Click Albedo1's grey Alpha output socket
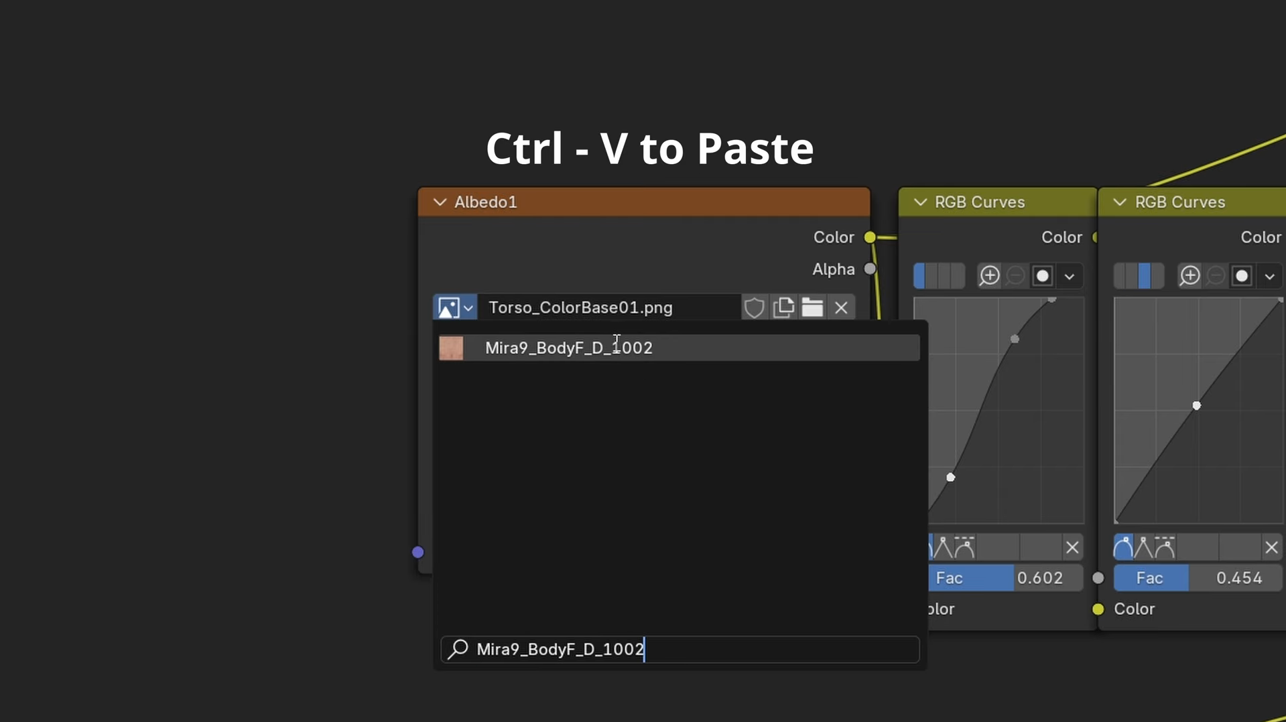 coord(870,269)
